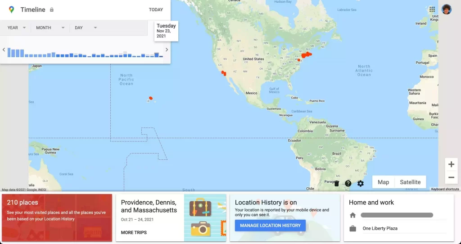Jump to TODAY in timeline
This screenshot has width=461, height=244.
coord(156,10)
